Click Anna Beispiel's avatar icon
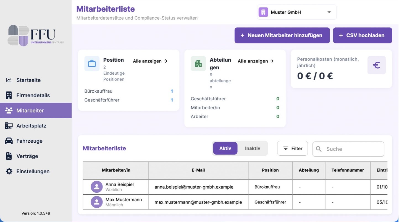Screen dimensions: 399x222 click(x=97, y=187)
